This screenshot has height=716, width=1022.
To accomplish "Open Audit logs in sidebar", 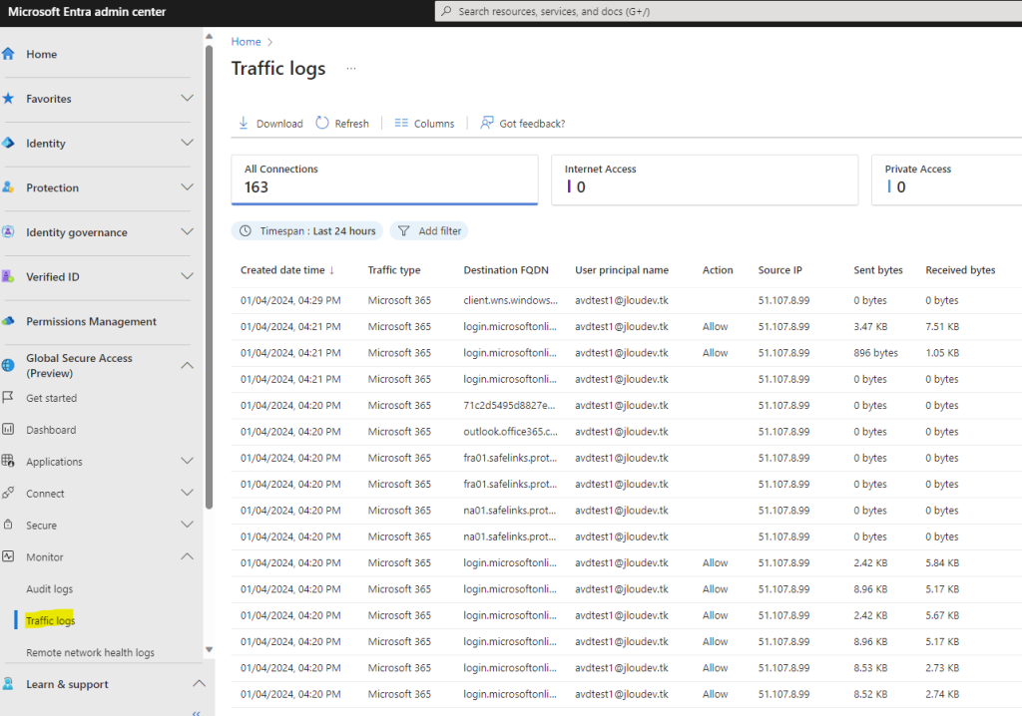I will coord(50,589).
